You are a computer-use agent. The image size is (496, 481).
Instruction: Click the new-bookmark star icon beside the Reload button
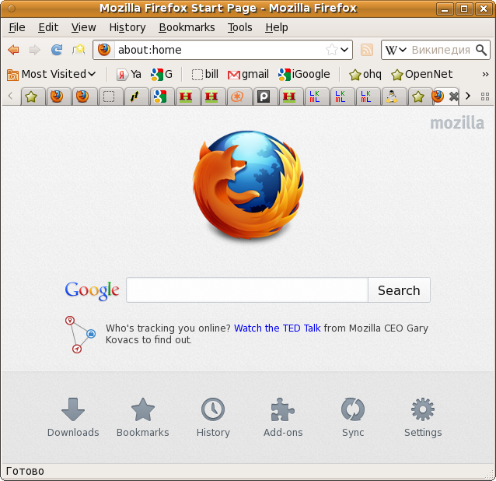[79, 50]
